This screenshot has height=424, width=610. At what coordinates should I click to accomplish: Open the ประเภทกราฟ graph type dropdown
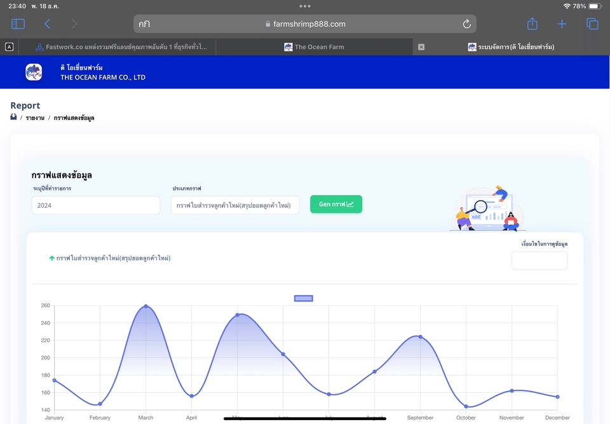click(235, 205)
